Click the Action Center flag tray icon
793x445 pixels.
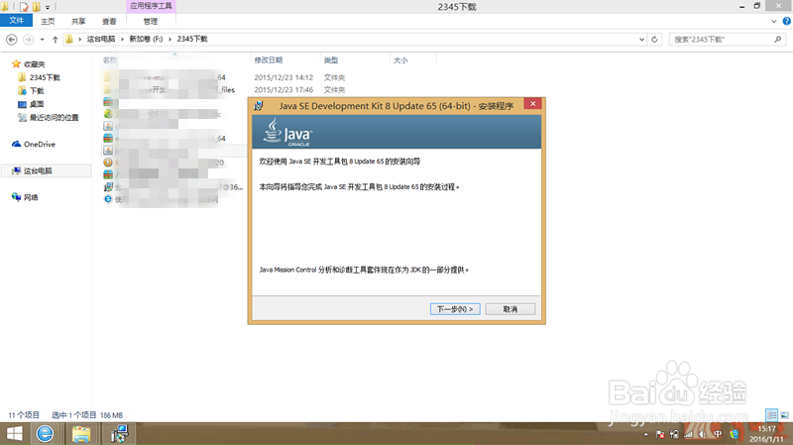click(660, 434)
